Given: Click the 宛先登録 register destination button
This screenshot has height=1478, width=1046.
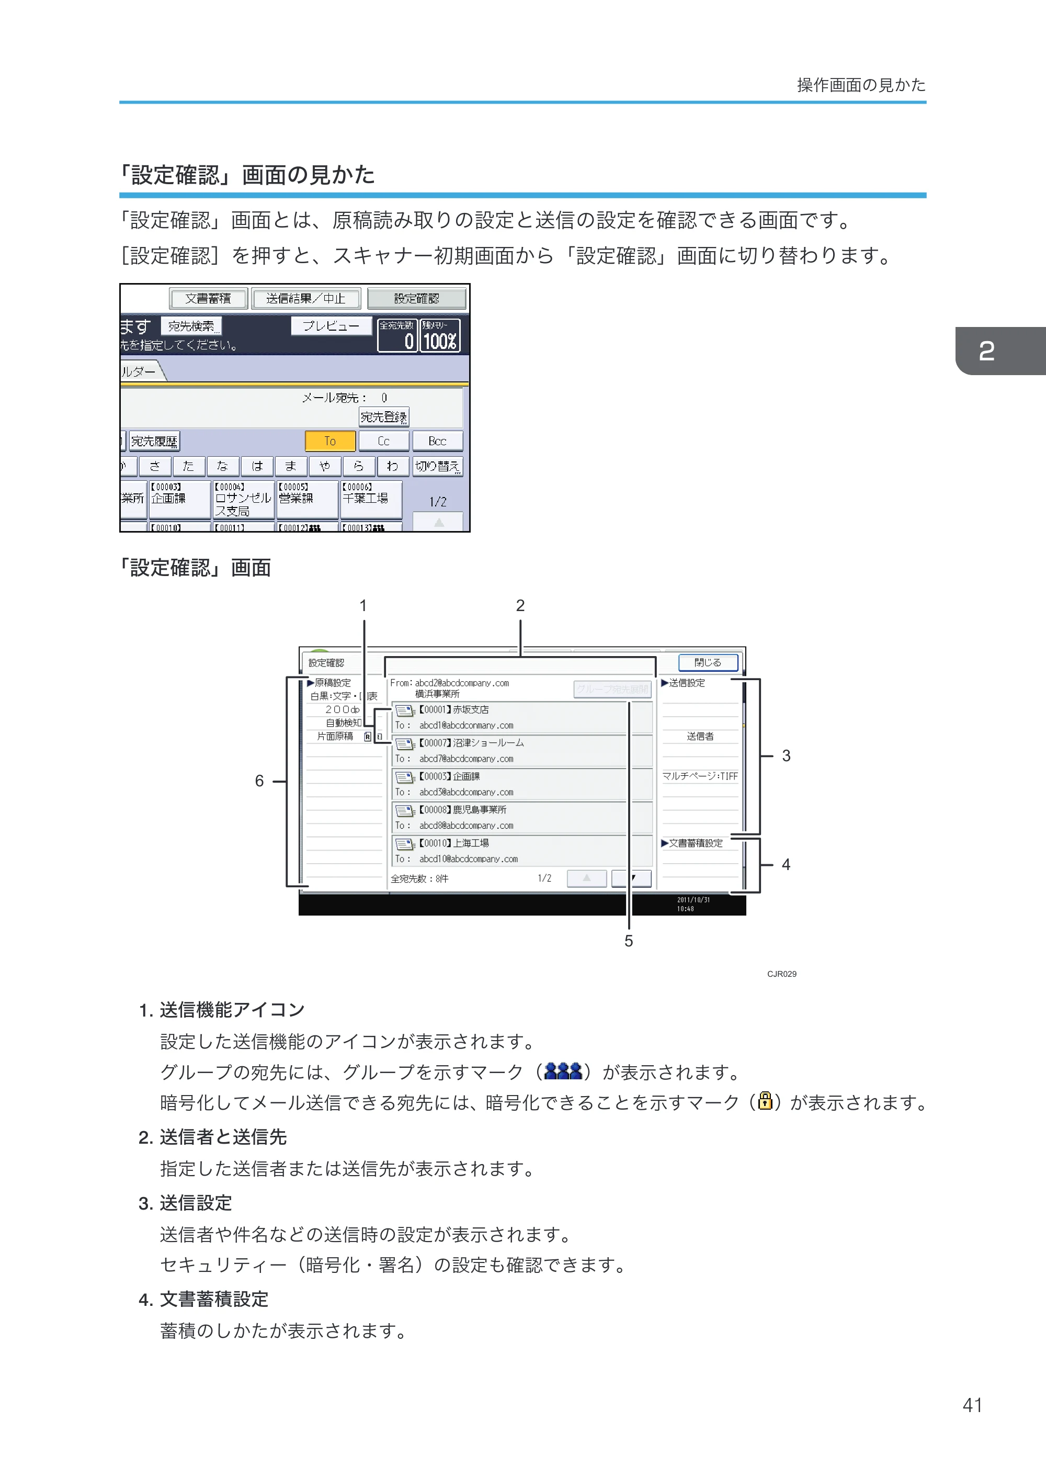Looking at the screenshot, I should tap(384, 417).
